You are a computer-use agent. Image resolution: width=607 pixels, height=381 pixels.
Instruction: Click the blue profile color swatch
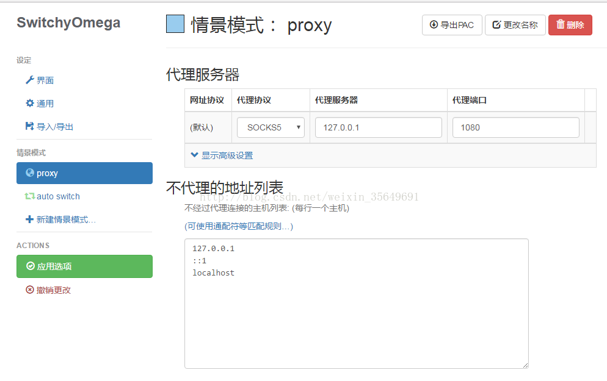click(175, 24)
